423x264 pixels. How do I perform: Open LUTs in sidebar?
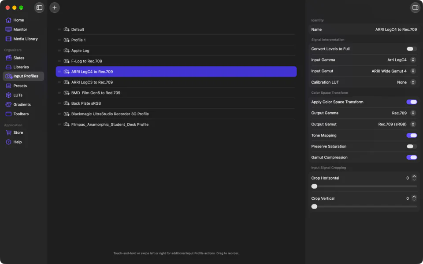tap(18, 95)
